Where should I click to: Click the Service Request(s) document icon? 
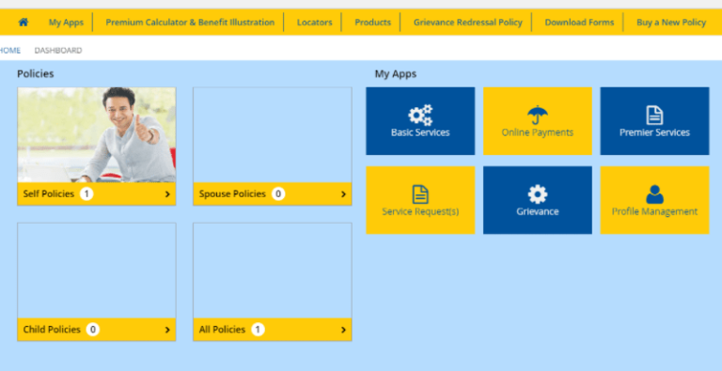pyautogui.click(x=420, y=194)
